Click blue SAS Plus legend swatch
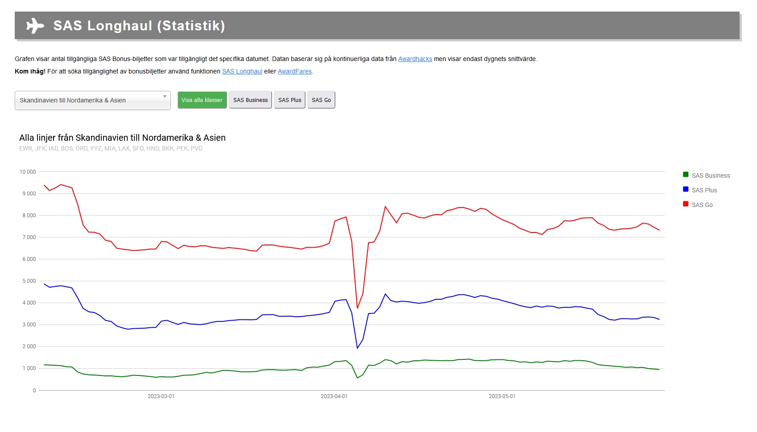This screenshot has height=432, width=757. (x=686, y=189)
